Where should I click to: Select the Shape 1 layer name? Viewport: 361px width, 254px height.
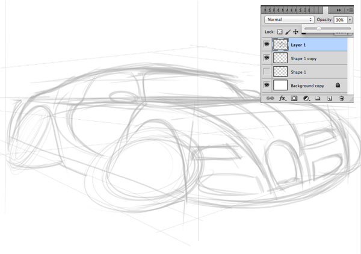298,72
